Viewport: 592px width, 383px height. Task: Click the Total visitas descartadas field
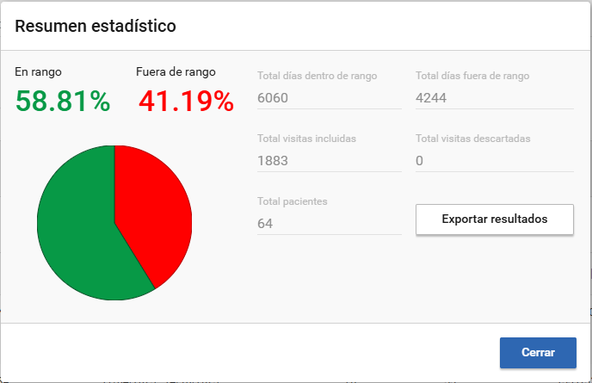495,161
